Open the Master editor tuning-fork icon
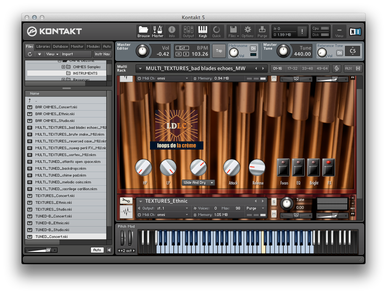This screenshot has width=387, height=294. (x=158, y=31)
